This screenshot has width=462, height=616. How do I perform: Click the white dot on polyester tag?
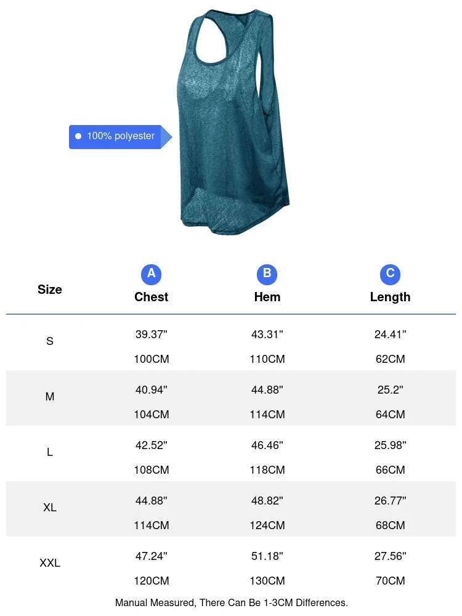click(x=78, y=136)
